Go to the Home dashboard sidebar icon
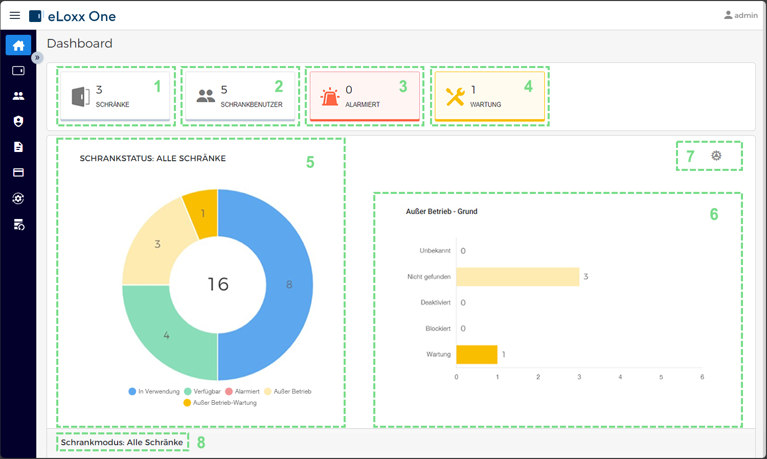The width and height of the screenshot is (767, 459). [18, 45]
